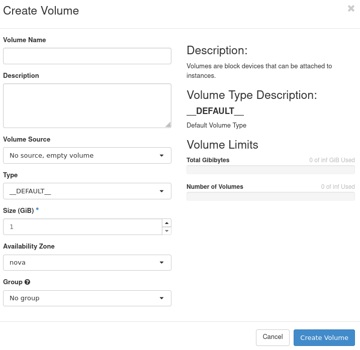The height and width of the screenshot is (350, 360).
Task: Click the Volume Type Description heading
Action: [252, 95]
